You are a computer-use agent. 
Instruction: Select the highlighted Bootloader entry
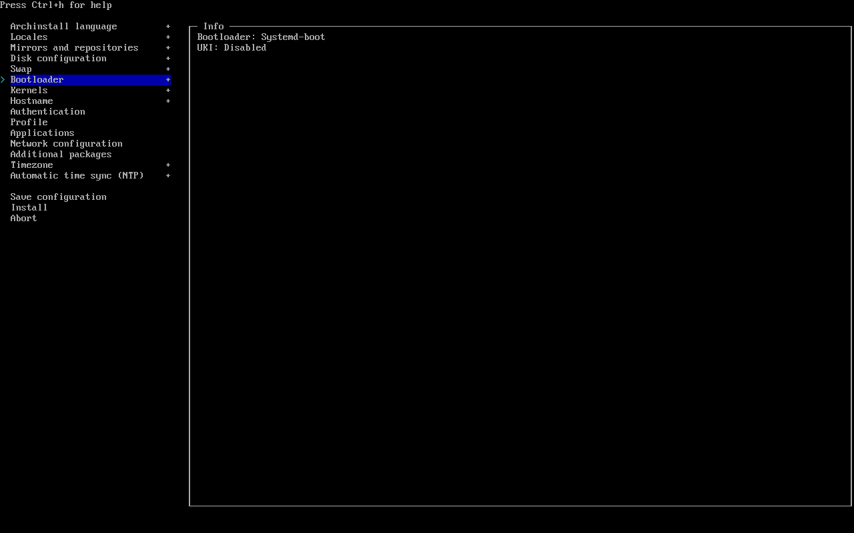point(37,80)
